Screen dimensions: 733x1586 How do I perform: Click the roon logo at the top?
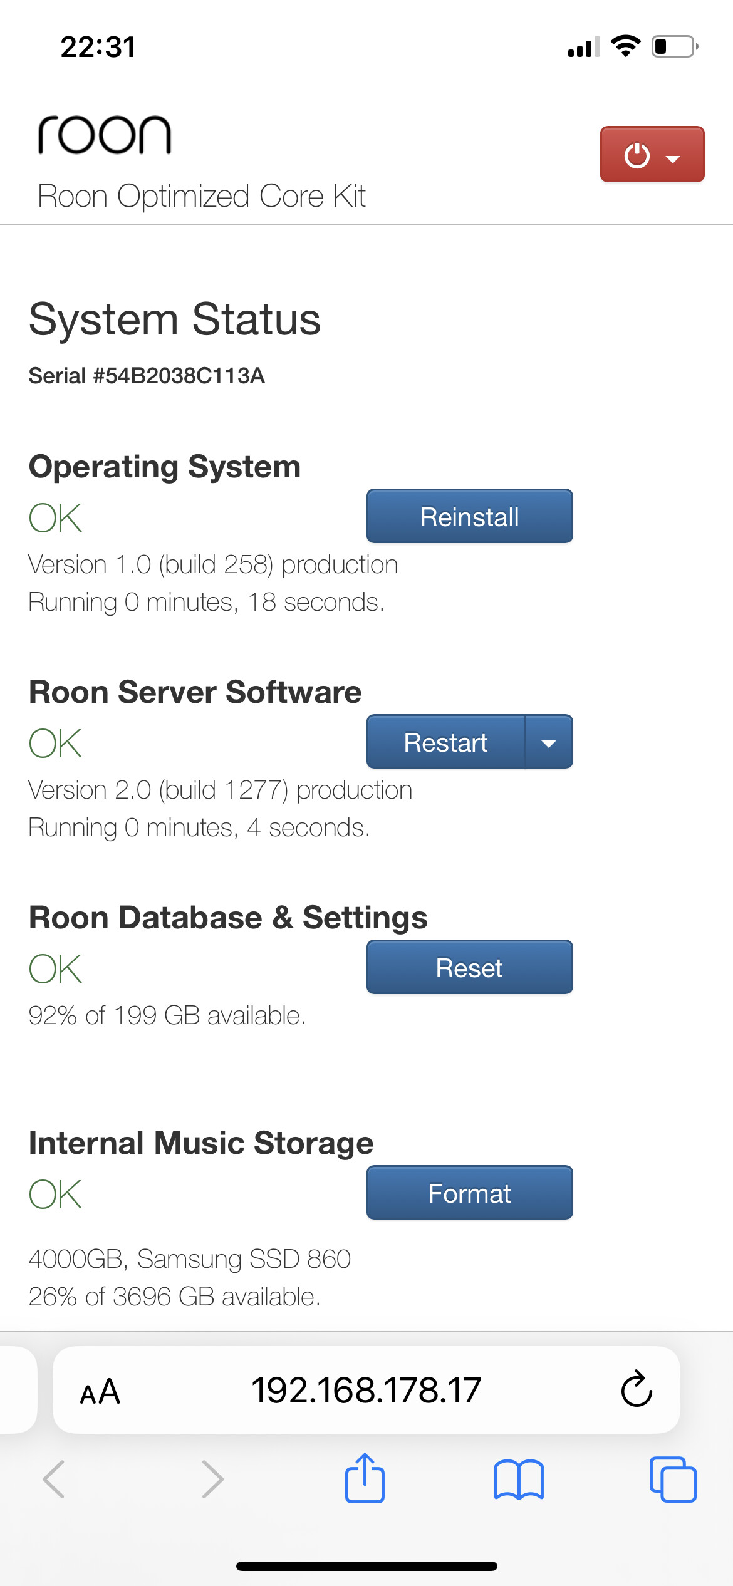pos(105,135)
